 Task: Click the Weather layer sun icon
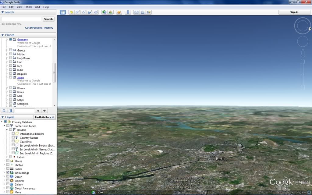point(12,180)
